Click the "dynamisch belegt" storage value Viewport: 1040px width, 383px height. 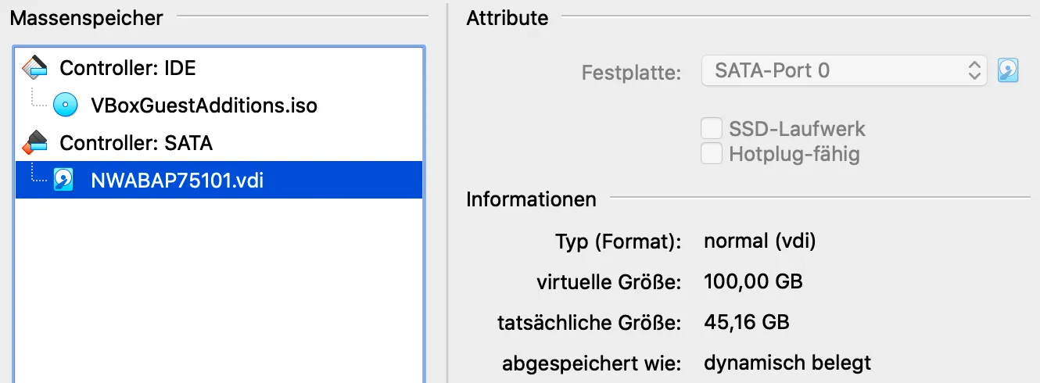coord(787,363)
